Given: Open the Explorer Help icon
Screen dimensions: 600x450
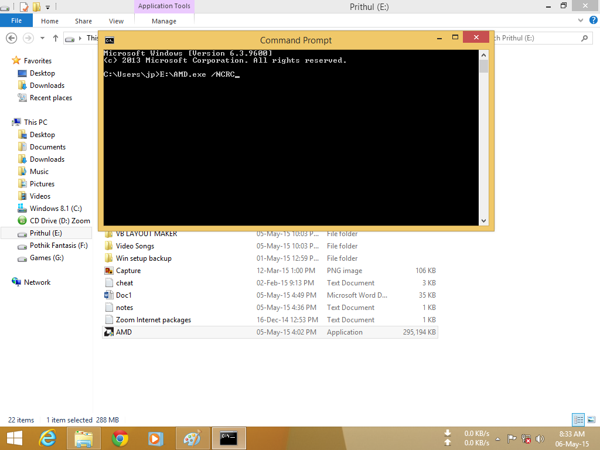Looking at the screenshot, I should click(593, 21).
